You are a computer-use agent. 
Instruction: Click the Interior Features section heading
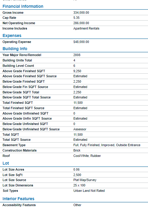(x=19, y=199)
